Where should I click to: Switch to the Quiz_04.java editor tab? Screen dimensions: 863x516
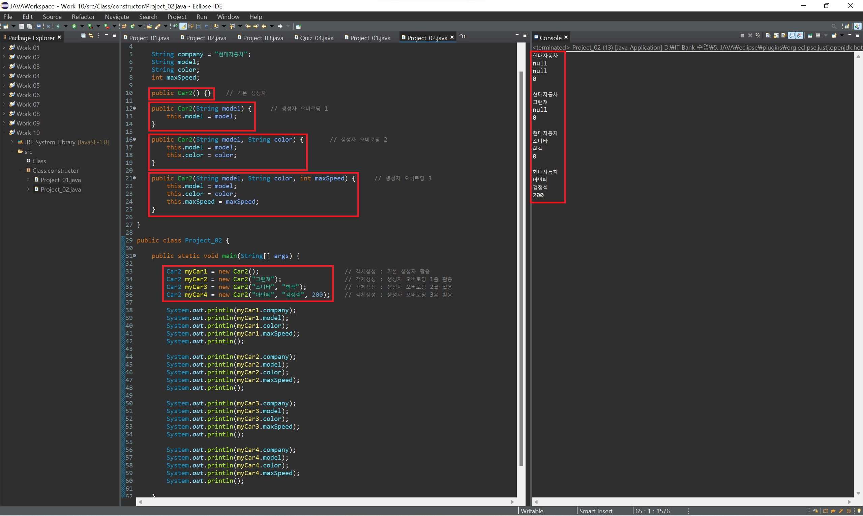pos(316,38)
